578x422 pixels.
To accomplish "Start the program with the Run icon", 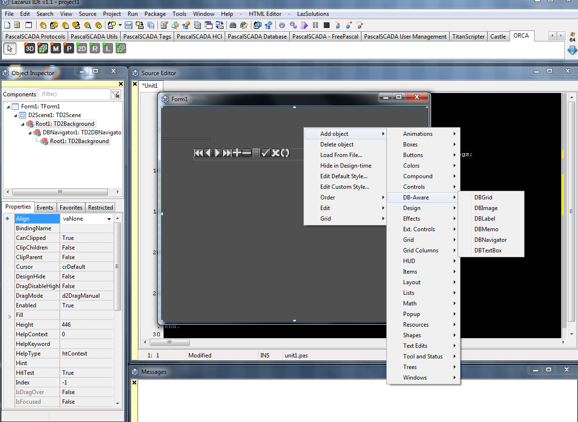I will pos(304,25).
